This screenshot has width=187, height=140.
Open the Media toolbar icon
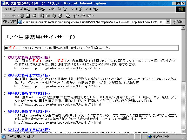(54, 16)
